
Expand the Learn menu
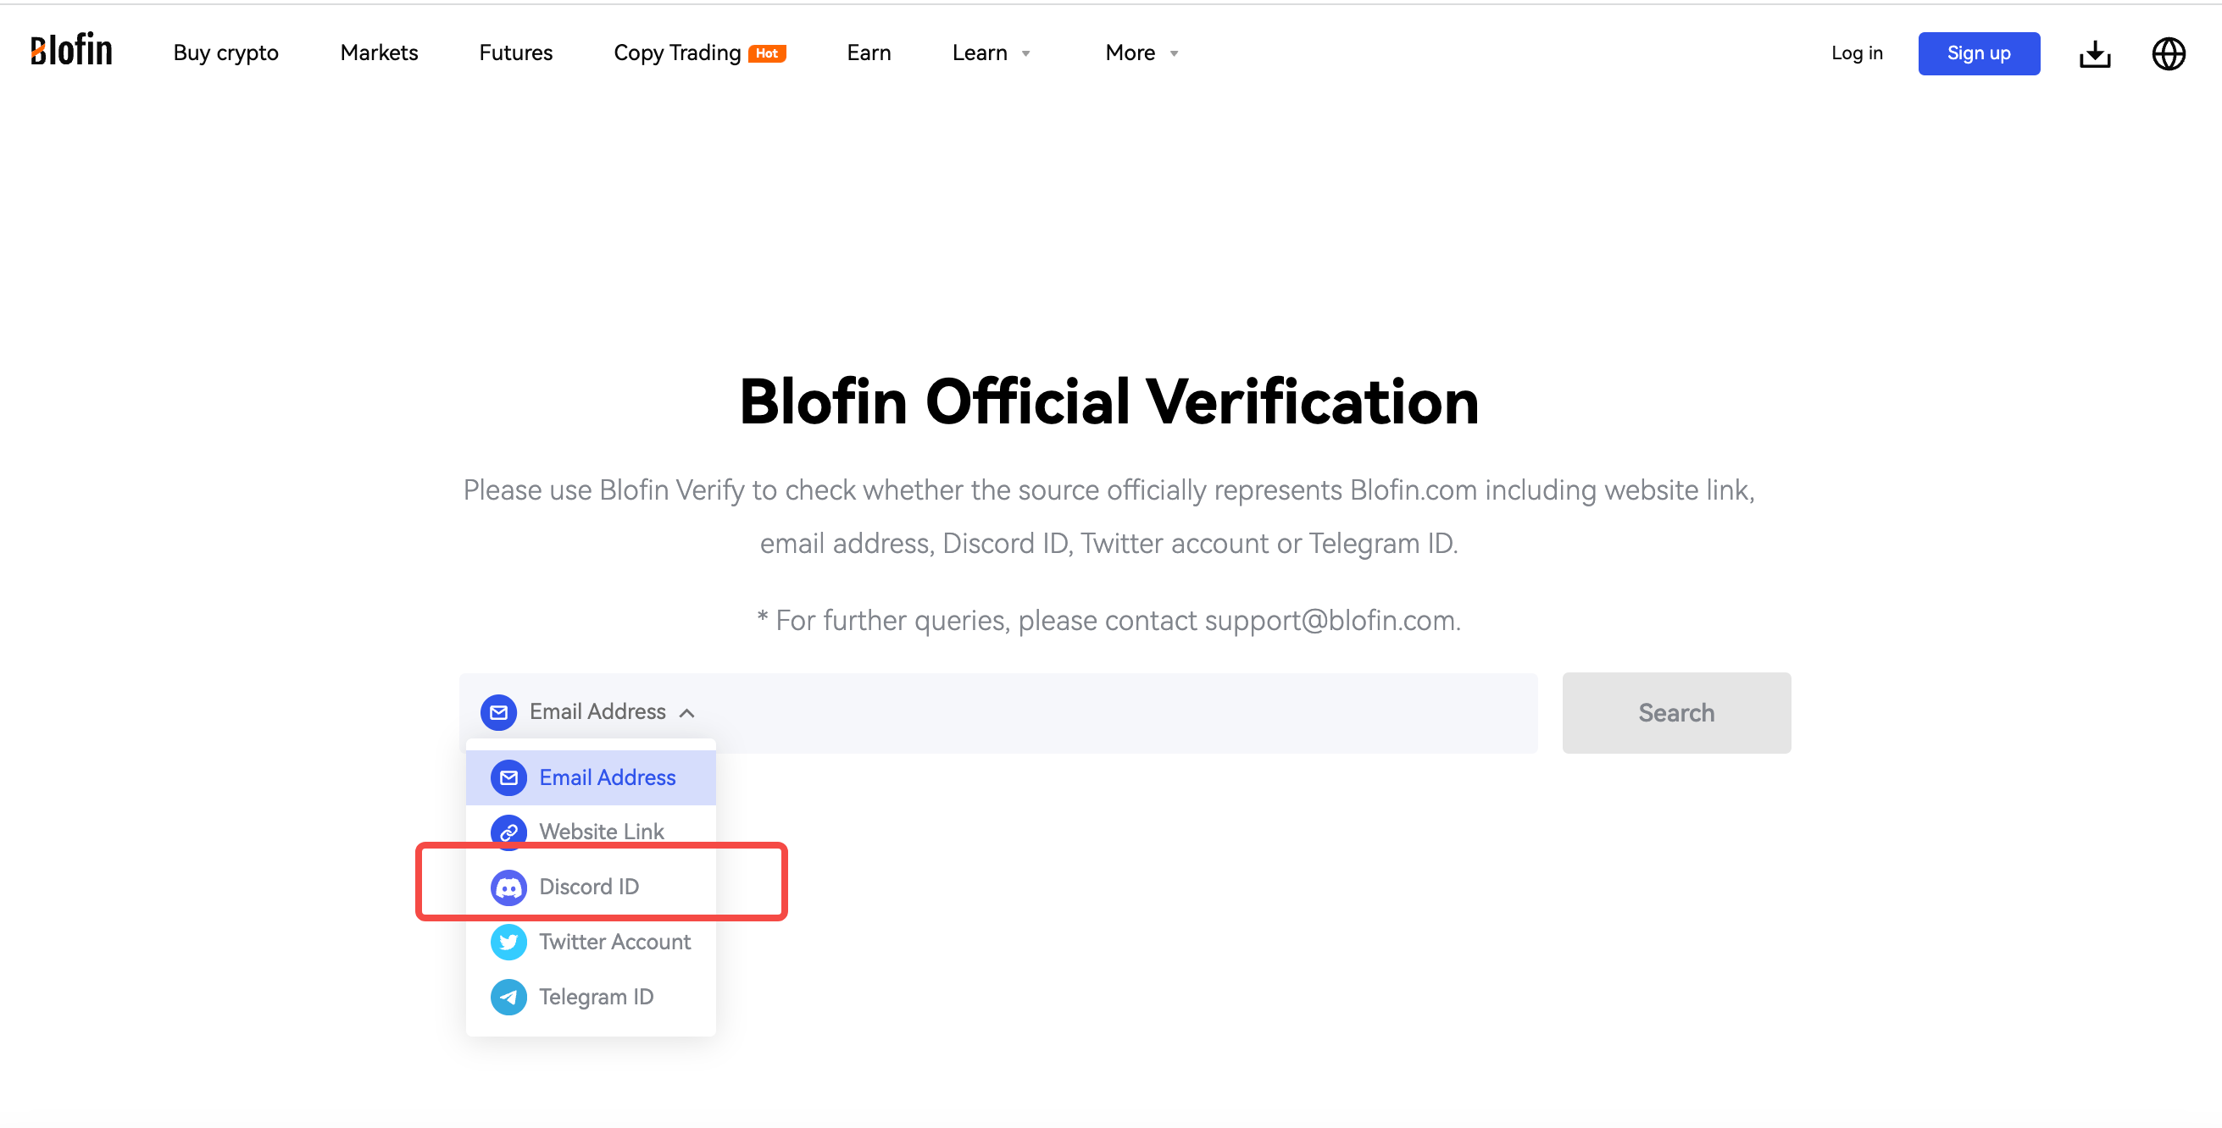coord(992,53)
